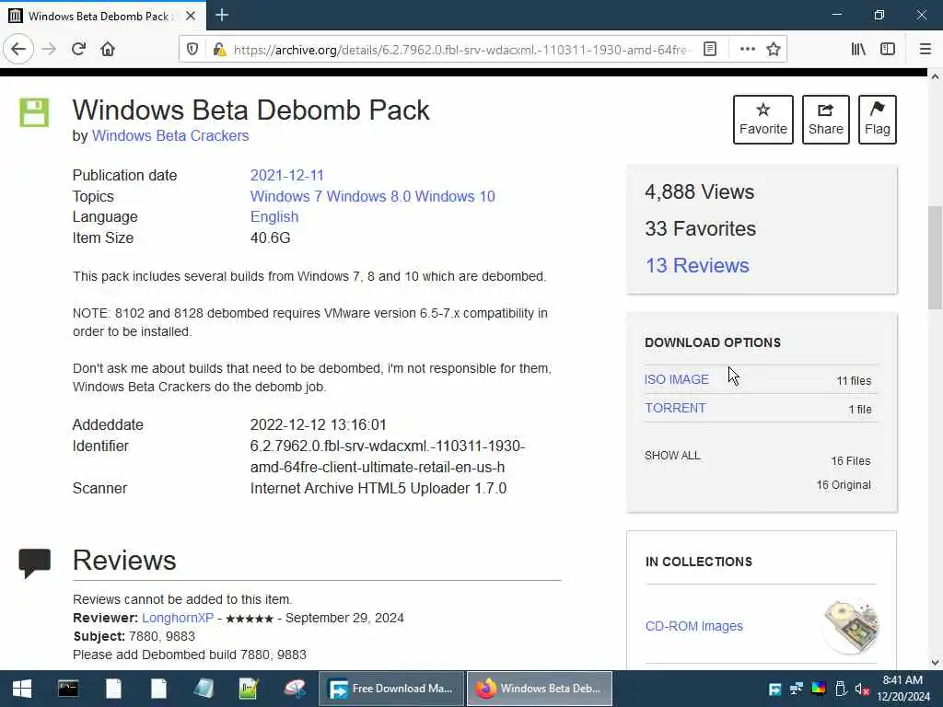
Task: Open Windows Beta Crackers creator link
Action: tap(170, 136)
